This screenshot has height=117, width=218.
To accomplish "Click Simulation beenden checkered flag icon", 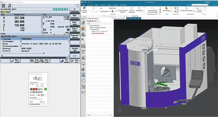I will click(84, 8).
